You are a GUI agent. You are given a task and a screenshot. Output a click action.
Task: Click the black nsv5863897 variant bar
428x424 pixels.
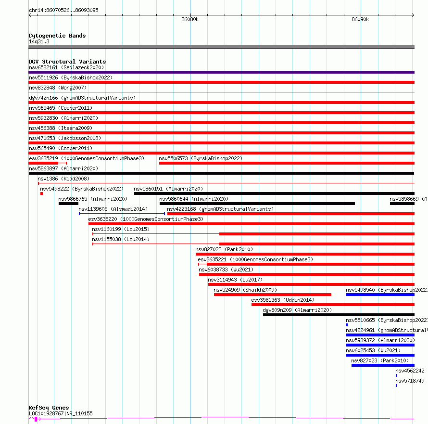pos(221,173)
